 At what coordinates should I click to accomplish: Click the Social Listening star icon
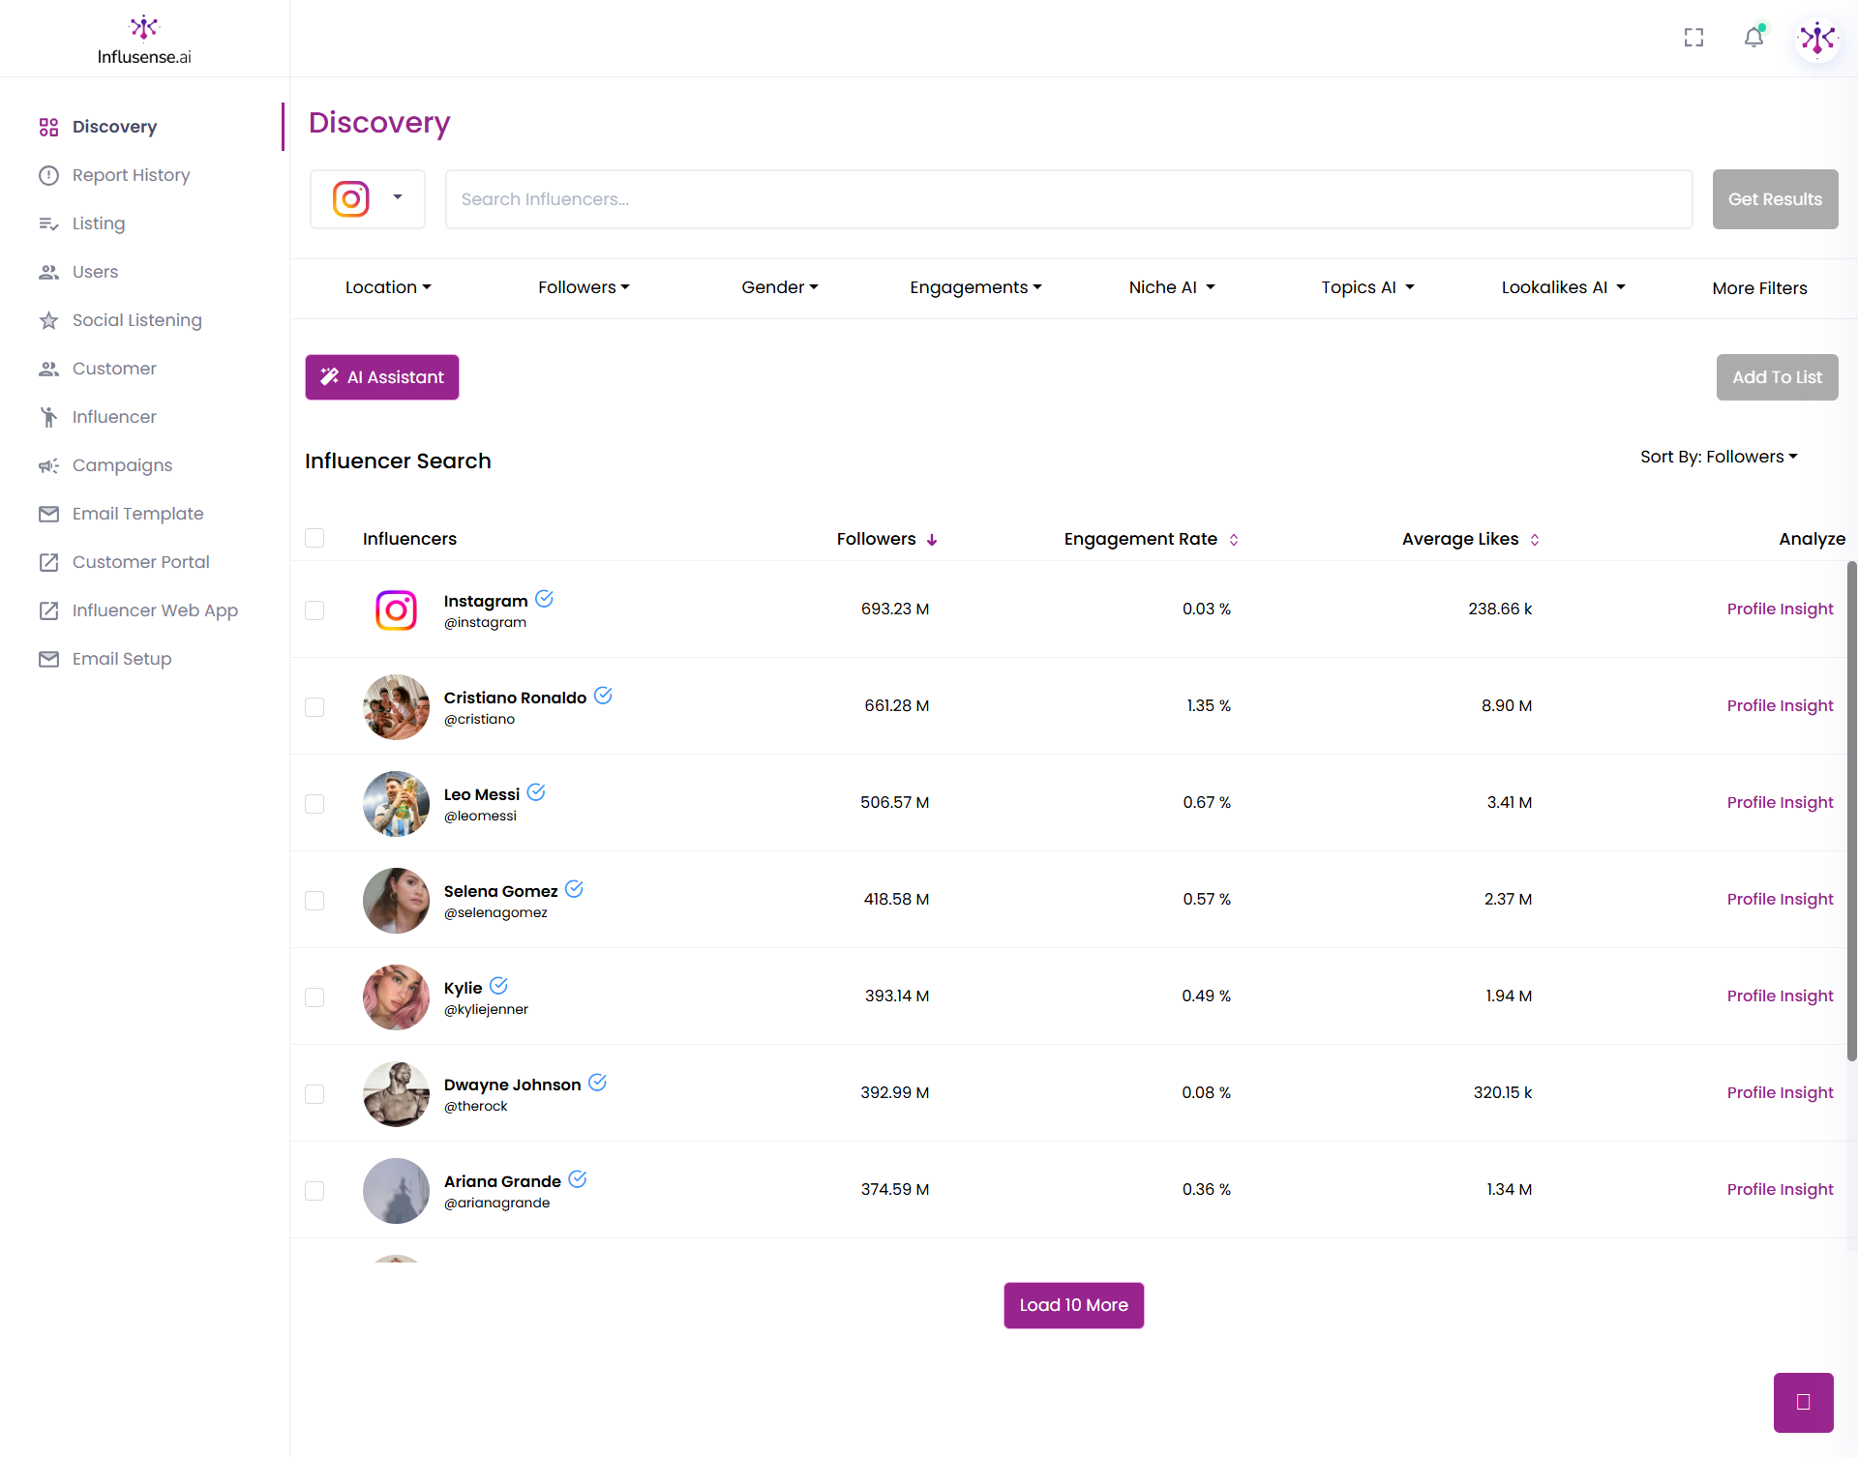[48, 320]
